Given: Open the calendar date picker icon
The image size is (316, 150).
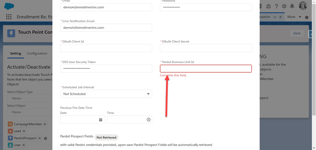Looking at the screenshot, I should tap(100, 120).
